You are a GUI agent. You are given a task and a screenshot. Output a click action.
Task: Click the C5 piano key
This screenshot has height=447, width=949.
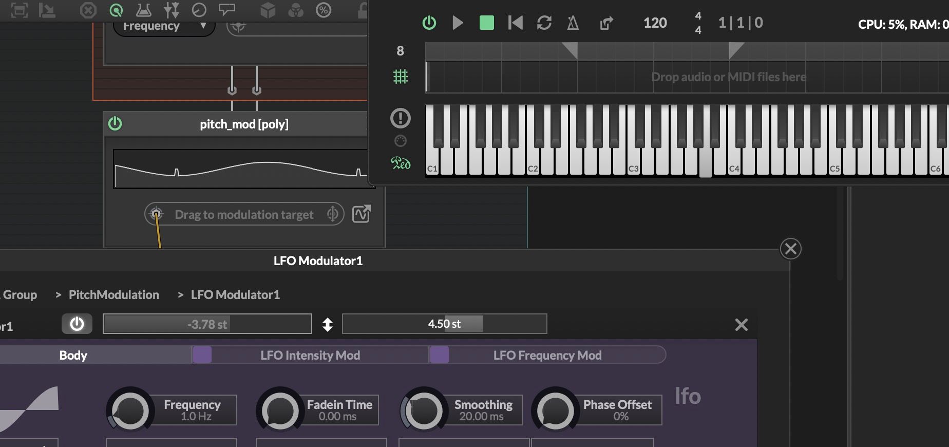click(x=836, y=162)
